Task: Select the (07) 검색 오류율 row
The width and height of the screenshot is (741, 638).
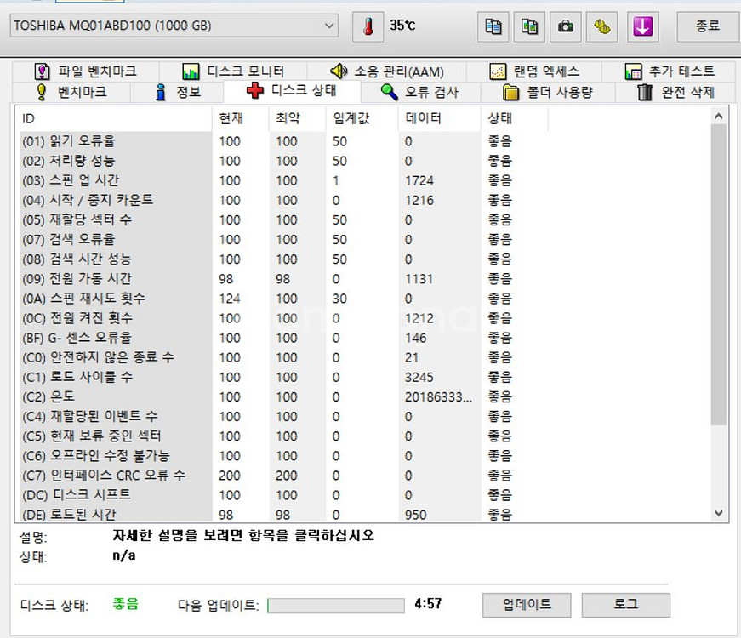Action: [283, 240]
